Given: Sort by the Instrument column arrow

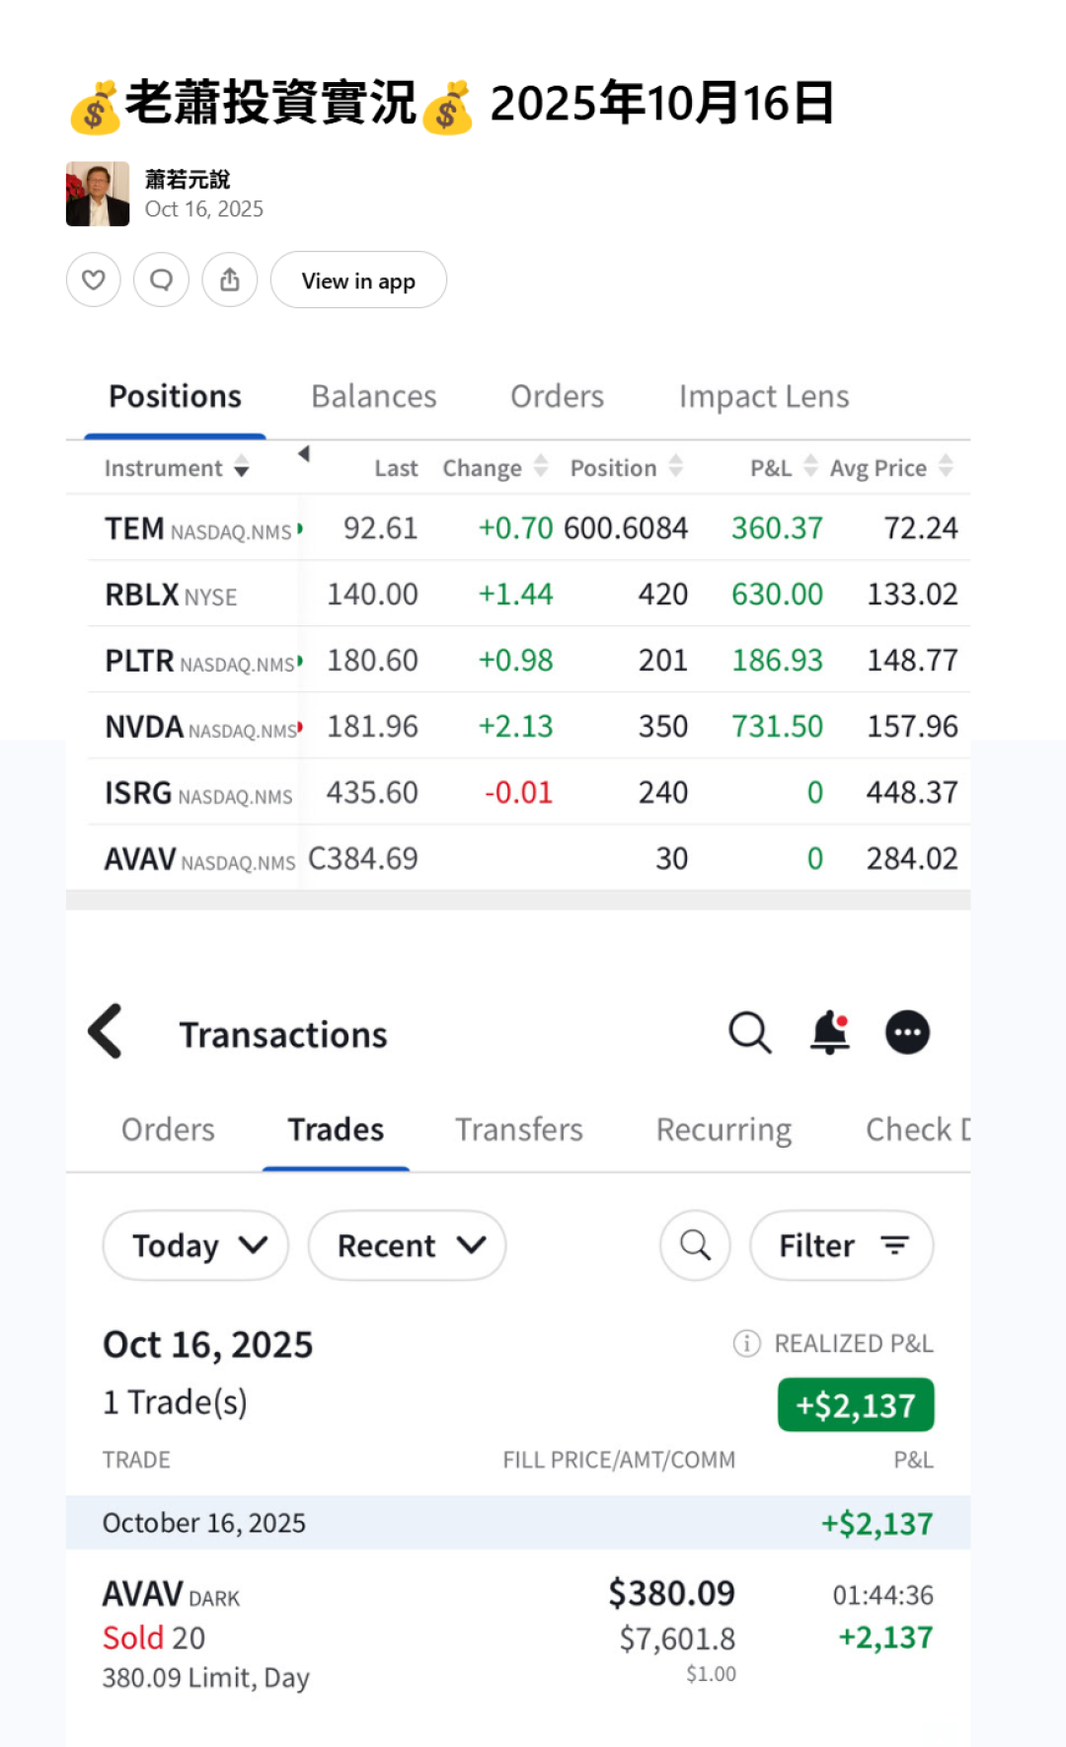Looking at the screenshot, I should [242, 468].
